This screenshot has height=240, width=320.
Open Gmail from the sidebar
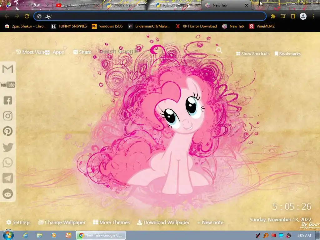[x=8, y=69]
